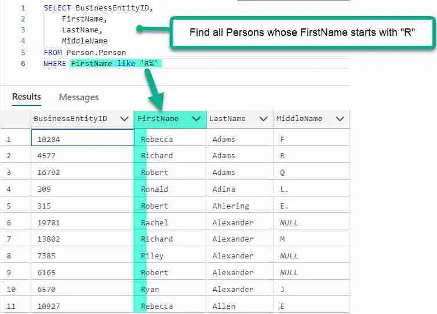Click MiddleName cell Q
Viewport: 437px width, 314px height.
tap(312, 172)
